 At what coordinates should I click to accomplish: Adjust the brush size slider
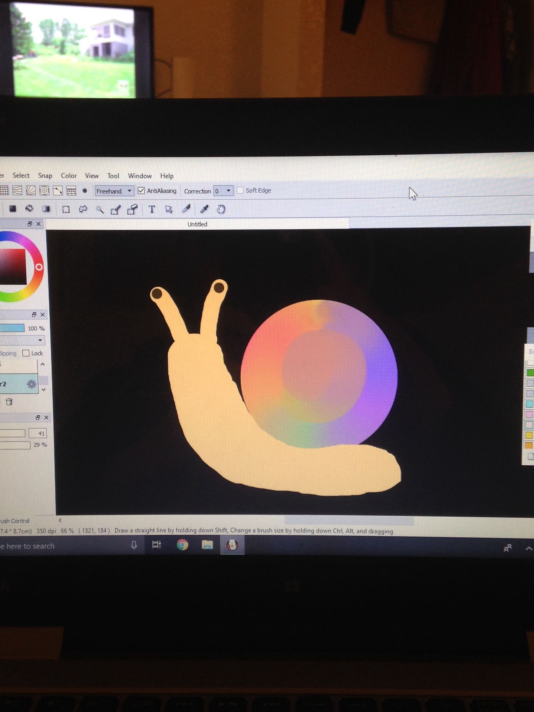tap(13, 433)
